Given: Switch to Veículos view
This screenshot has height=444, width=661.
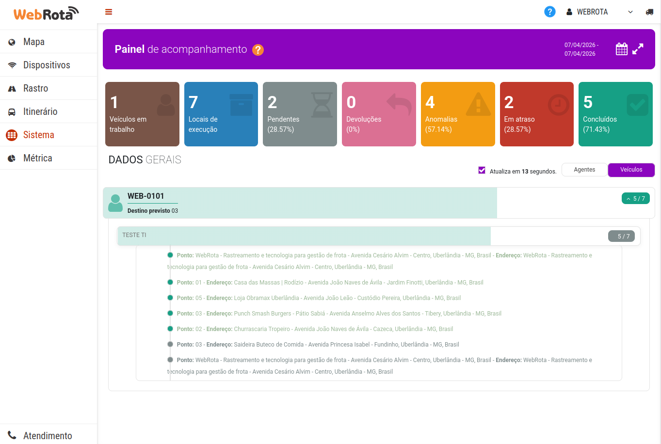Looking at the screenshot, I should click(631, 170).
